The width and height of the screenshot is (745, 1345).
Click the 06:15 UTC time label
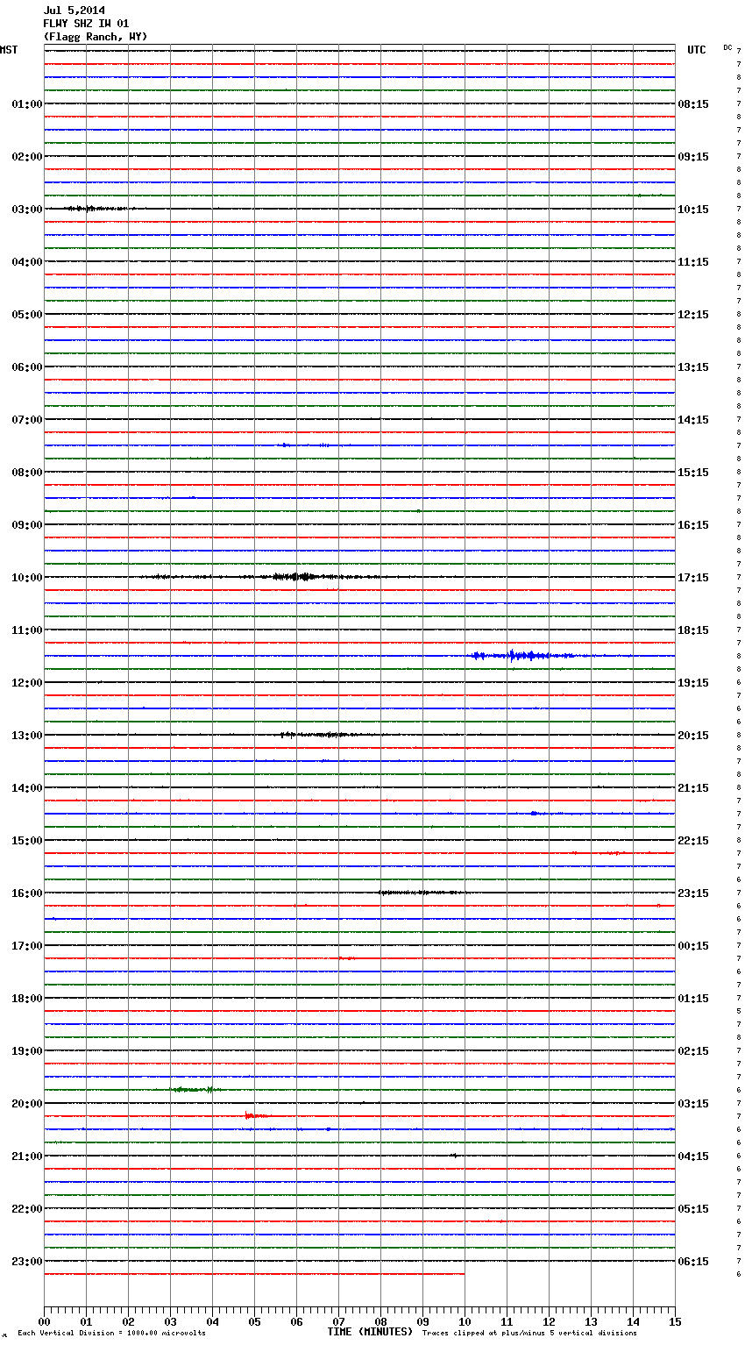[693, 1262]
